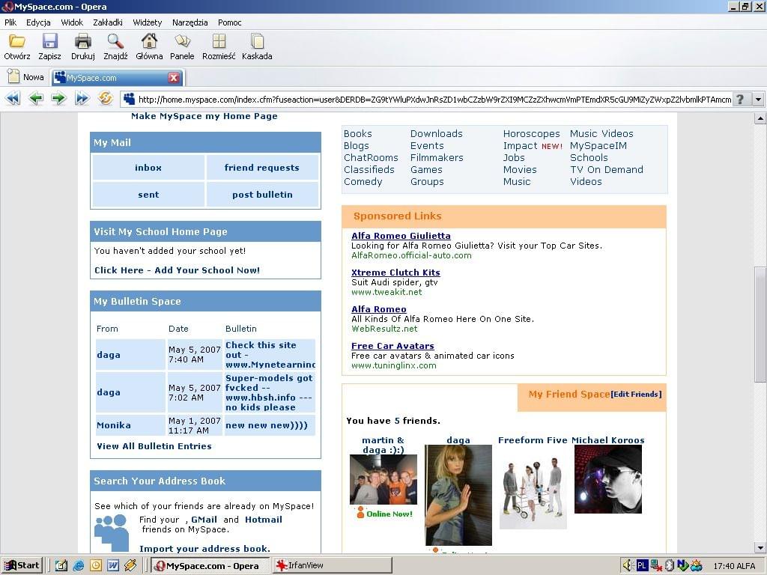This screenshot has width=767, height=575.
Task: Click the vertical scrollbar down arrow
Action: coord(760,548)
